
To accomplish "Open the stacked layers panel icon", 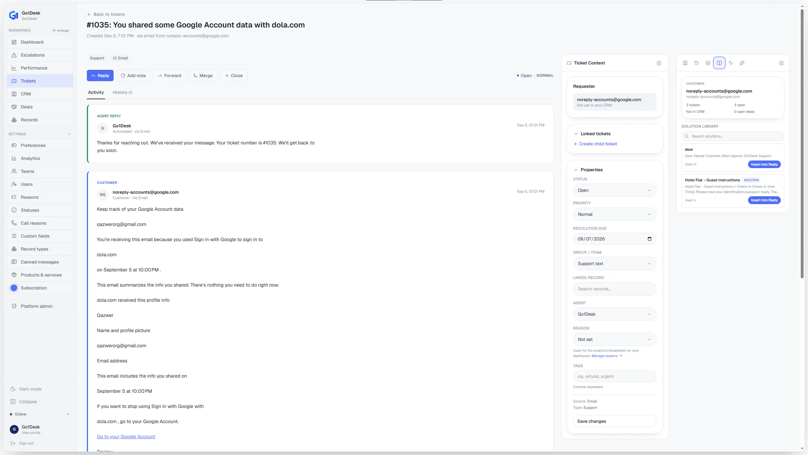I will (x=708, y=63).
